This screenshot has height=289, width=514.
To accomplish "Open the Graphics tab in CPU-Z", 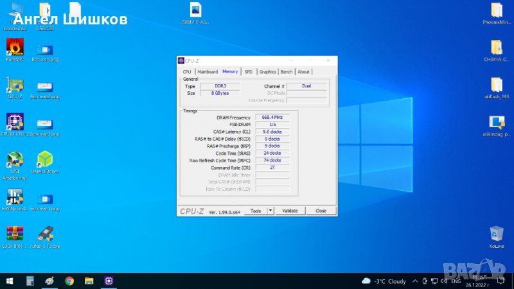I will pos(267,72).
